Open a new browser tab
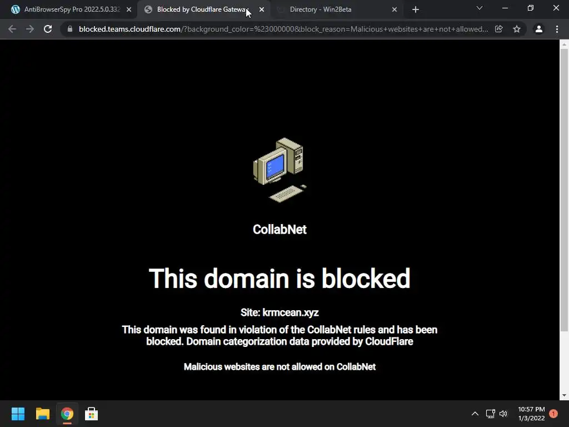 (x=416, y=9)
